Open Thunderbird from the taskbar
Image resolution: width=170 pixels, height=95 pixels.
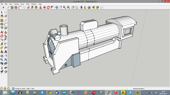[x=57, y=93]
